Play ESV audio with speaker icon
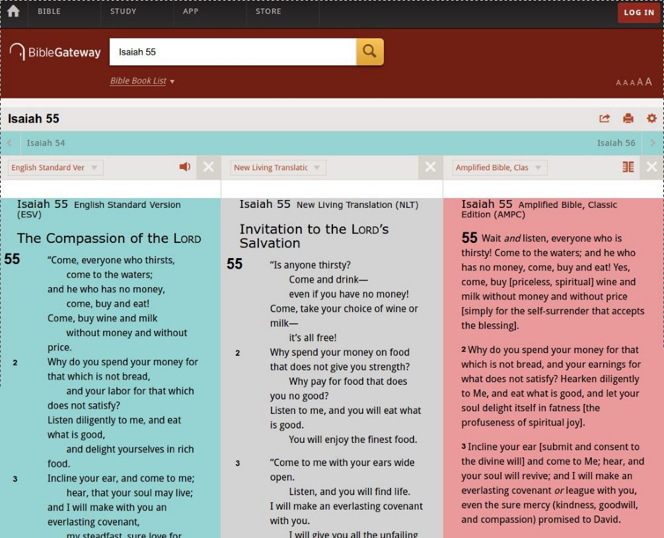 [x=184, y=166]
